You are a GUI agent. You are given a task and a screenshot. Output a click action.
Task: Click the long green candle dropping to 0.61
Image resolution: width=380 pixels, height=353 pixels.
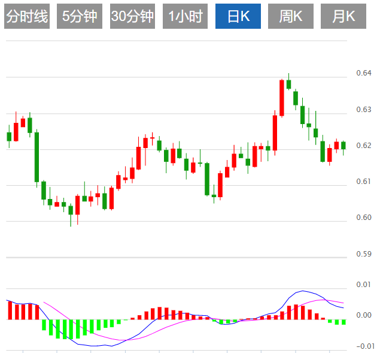pos(37,157)
